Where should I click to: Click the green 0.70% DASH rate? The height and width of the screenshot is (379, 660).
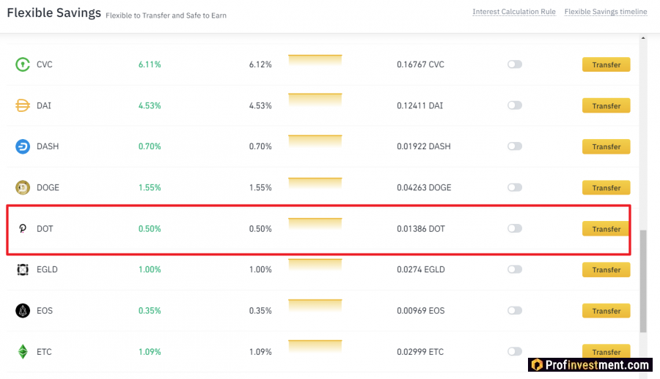click(150, 146)
